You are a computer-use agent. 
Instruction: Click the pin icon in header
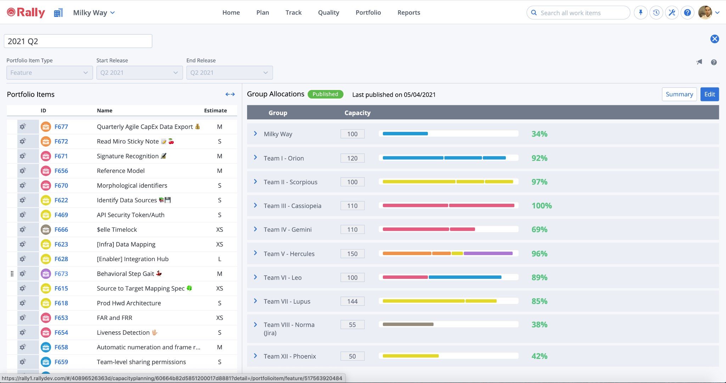coord(641,13)
